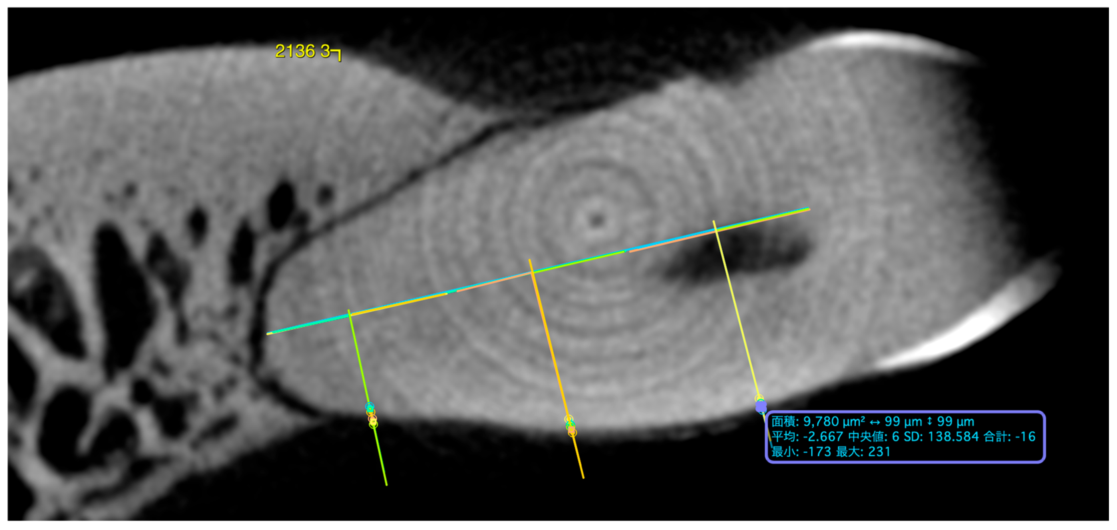Click the yellow '2136 3' annotation label
Image resolution: width=1117 pixels, height=530 pixels.
(x=303, y=51)
